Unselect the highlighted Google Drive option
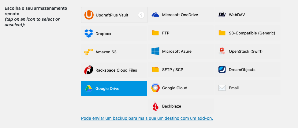This screenshot has height=128, width=298. (x=114, y=88)
